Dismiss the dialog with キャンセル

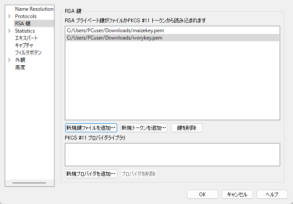(237, 195)
